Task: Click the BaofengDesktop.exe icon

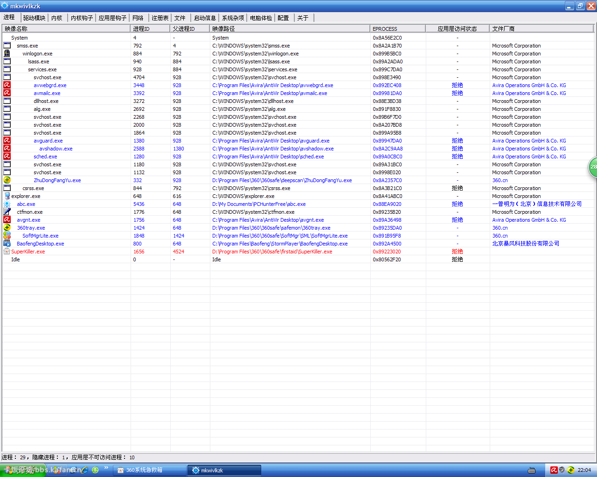Action: pos(7,244)
